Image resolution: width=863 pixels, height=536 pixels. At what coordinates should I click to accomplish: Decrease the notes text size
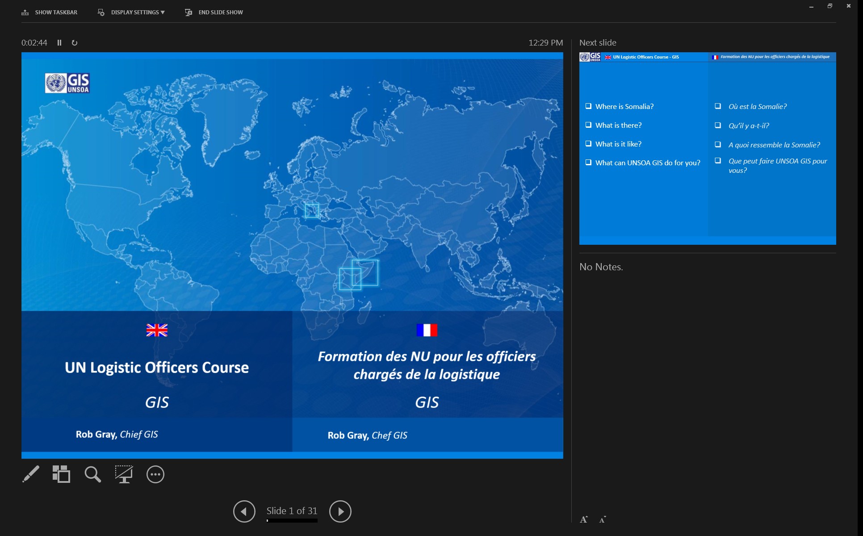click(603, 519)
